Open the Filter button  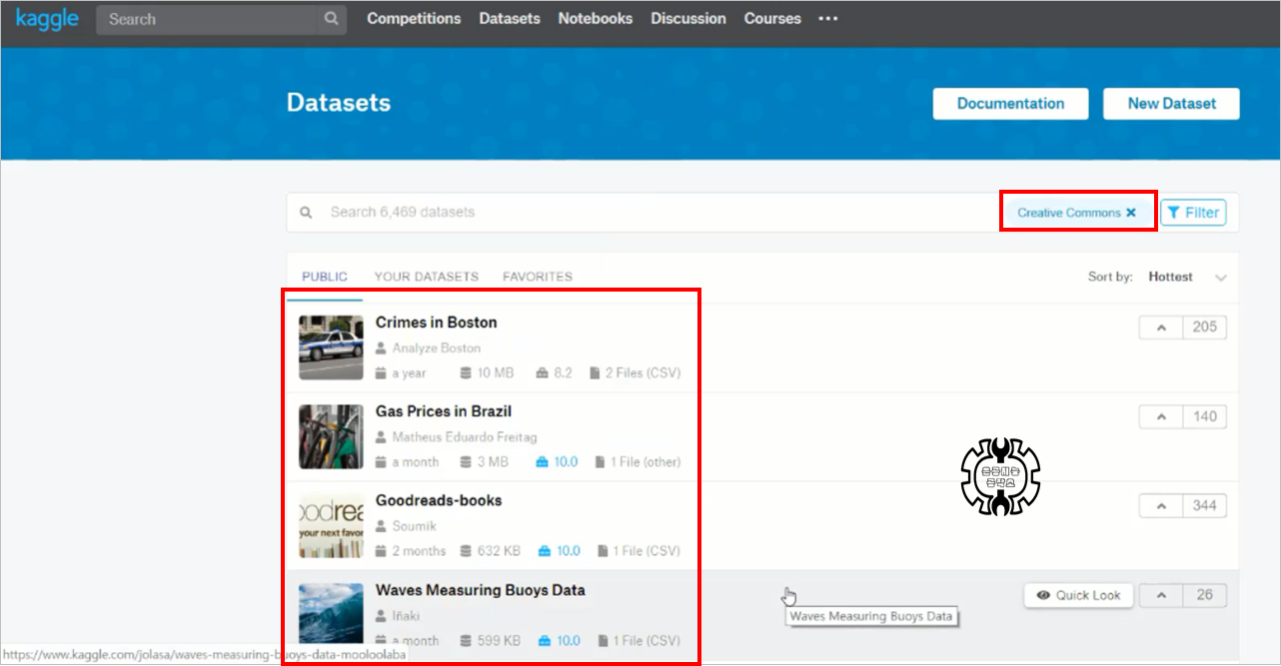[1193, 213]
